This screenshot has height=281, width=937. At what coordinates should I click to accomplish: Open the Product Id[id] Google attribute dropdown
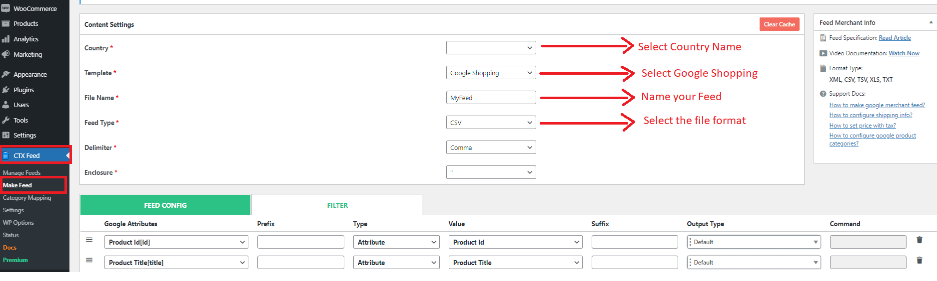pos(176,242)
